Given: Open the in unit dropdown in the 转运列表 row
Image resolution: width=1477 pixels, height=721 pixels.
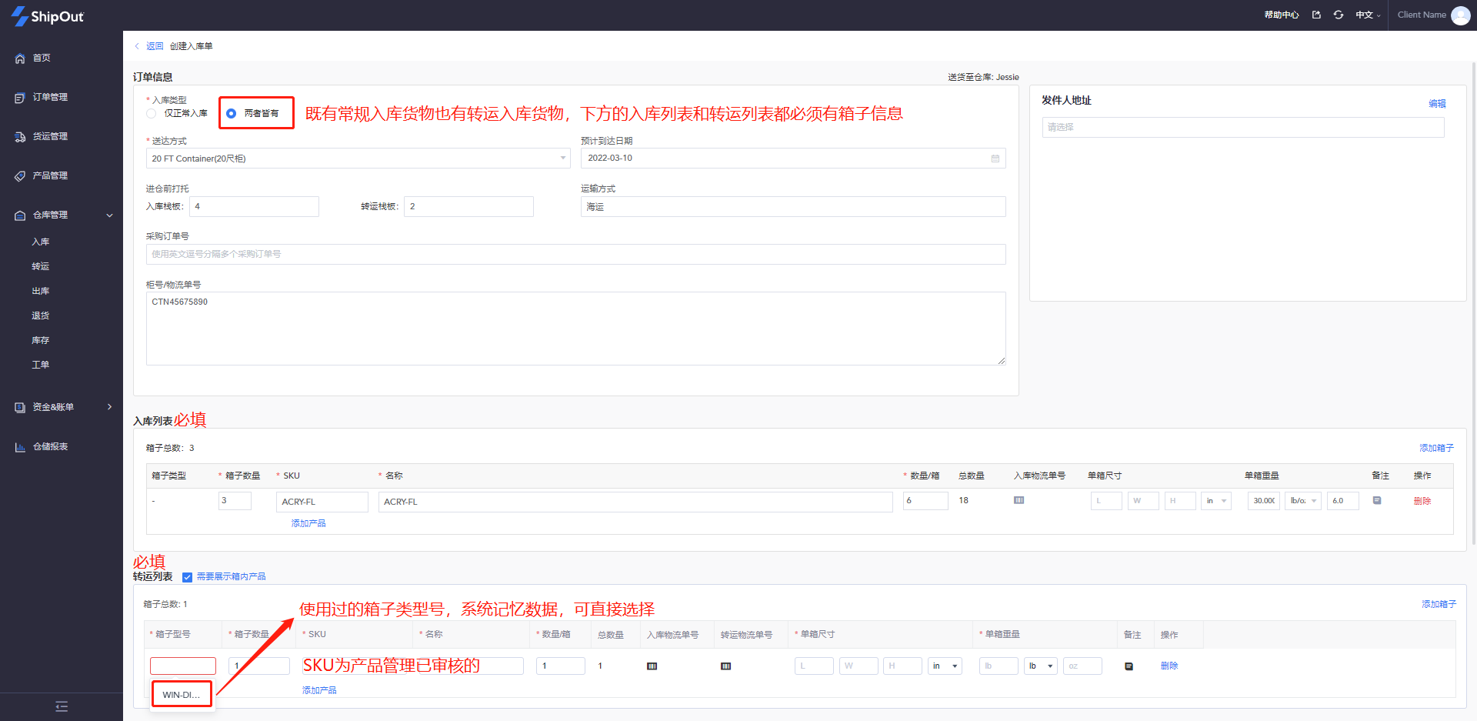Looking at the screenshot, I should (x=945, y=666).
